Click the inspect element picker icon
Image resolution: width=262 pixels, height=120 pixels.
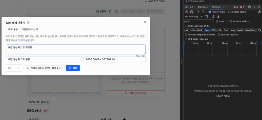(186, 7)
